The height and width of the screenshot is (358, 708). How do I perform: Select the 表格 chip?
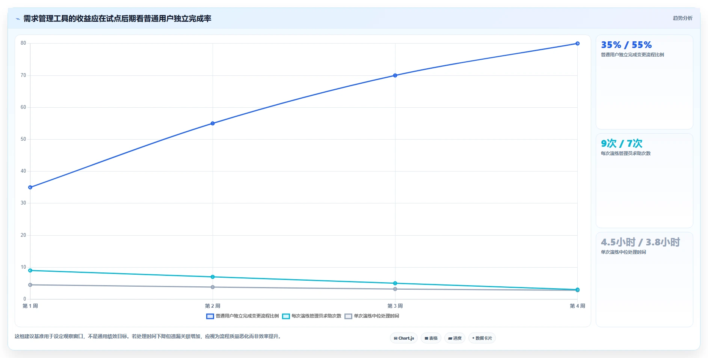(431, 338)
